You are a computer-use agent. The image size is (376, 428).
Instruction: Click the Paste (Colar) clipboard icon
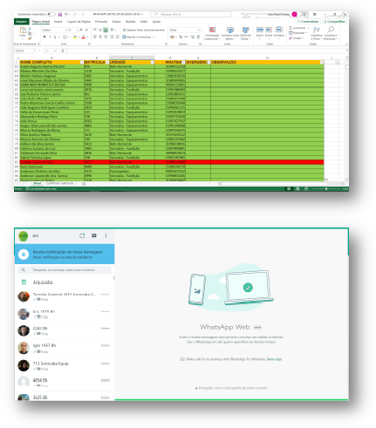23,30
